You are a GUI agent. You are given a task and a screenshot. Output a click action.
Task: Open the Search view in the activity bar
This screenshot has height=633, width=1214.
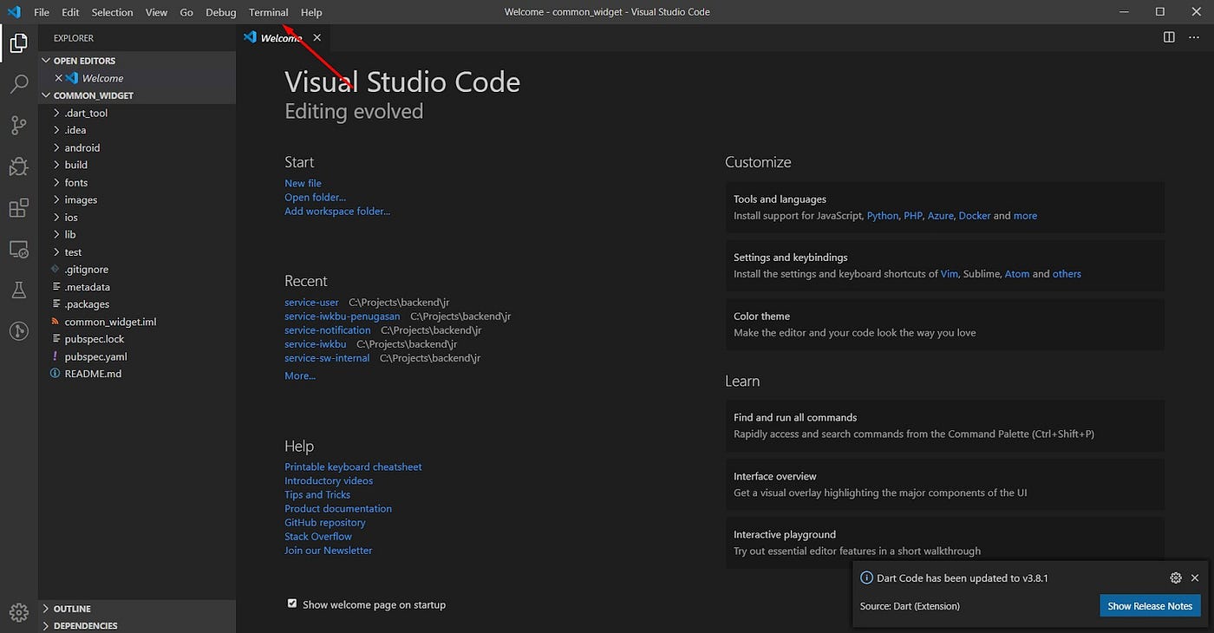[18, 84]
